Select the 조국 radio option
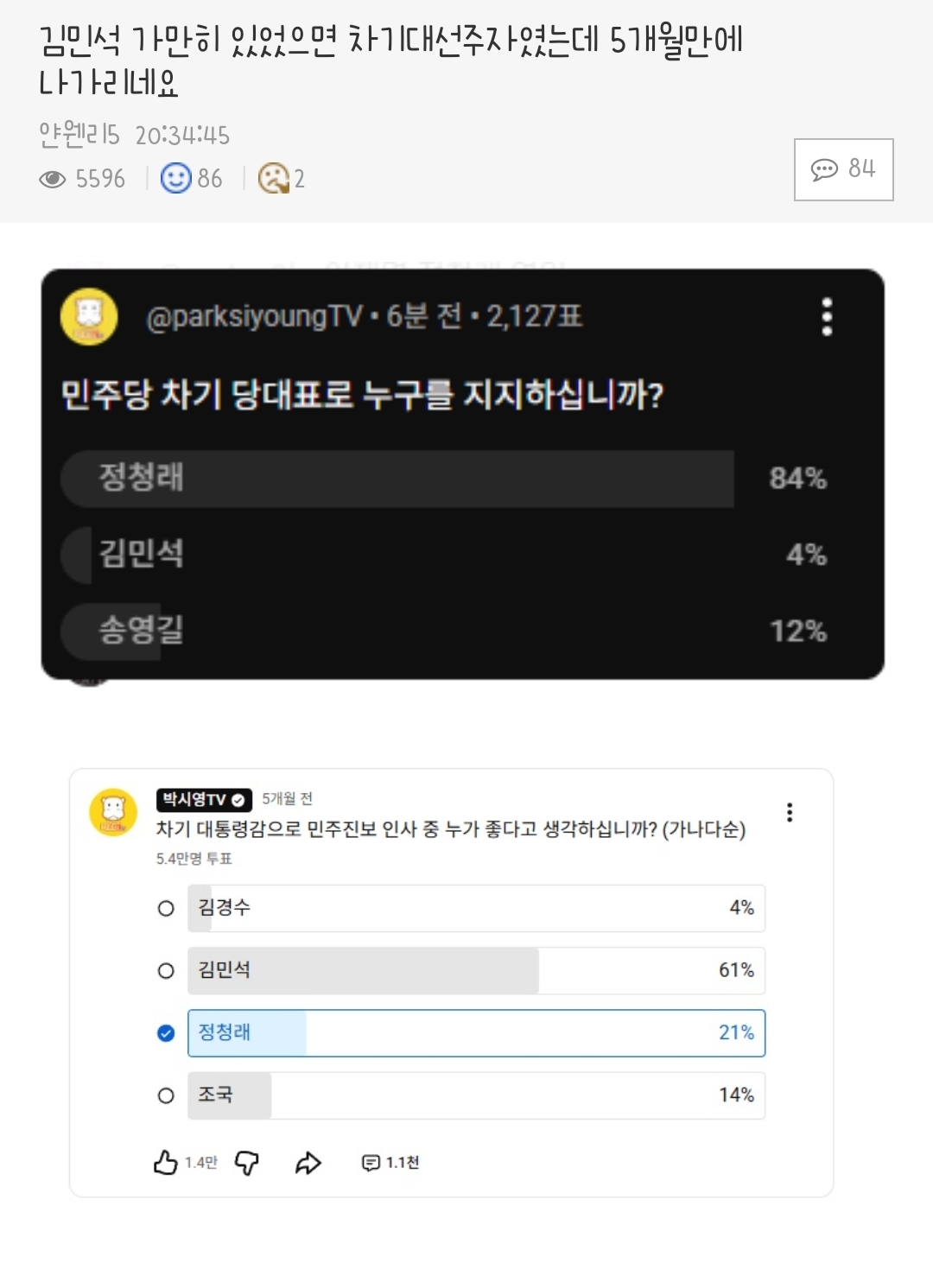This screenshot has height=1263, width=933. [x=166, y=1095]
